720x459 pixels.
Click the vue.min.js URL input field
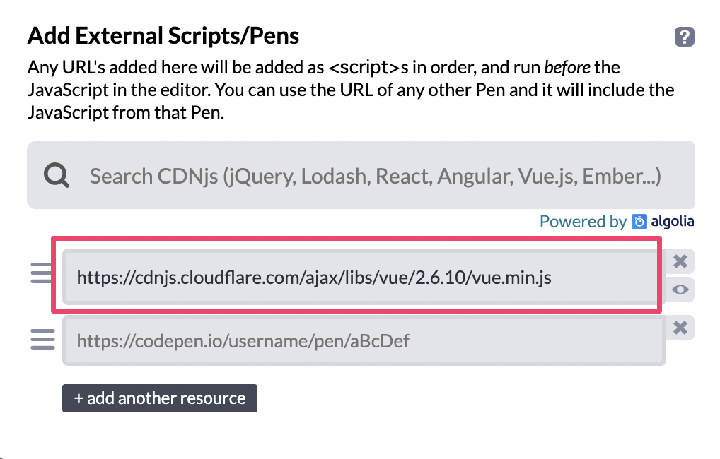point(359,278)
